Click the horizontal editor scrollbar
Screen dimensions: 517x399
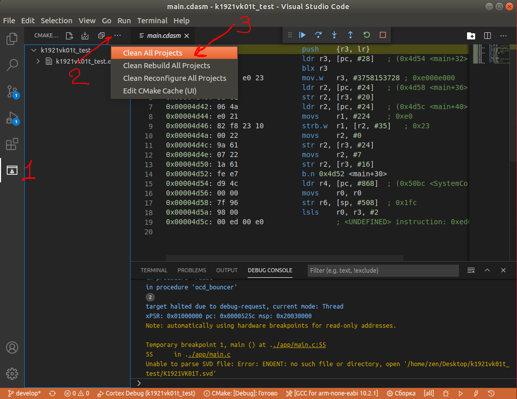tap(284, 258)
